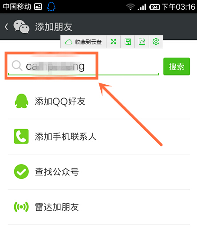Viewport: 197px width, 244px height.
Task: Click the green phone icon
Action: pos(21,136)
